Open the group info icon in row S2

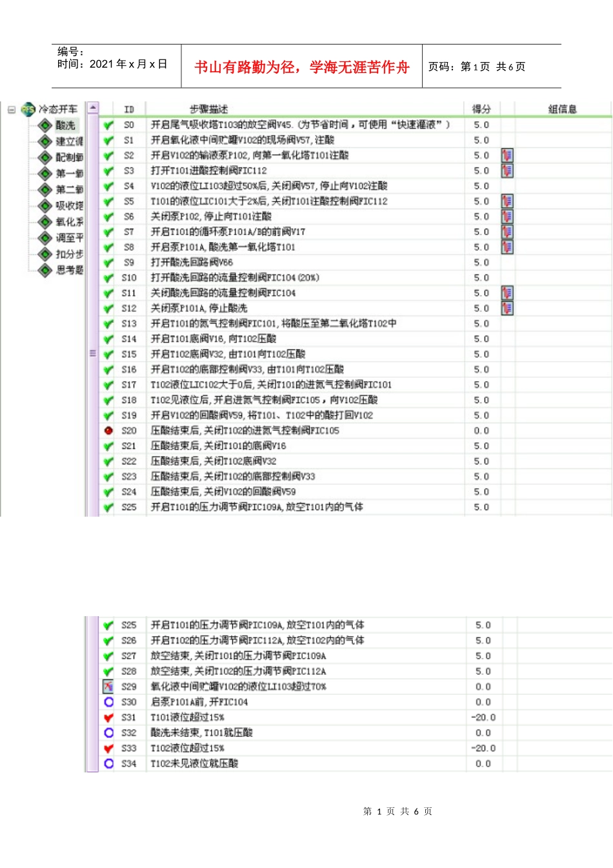507,156
